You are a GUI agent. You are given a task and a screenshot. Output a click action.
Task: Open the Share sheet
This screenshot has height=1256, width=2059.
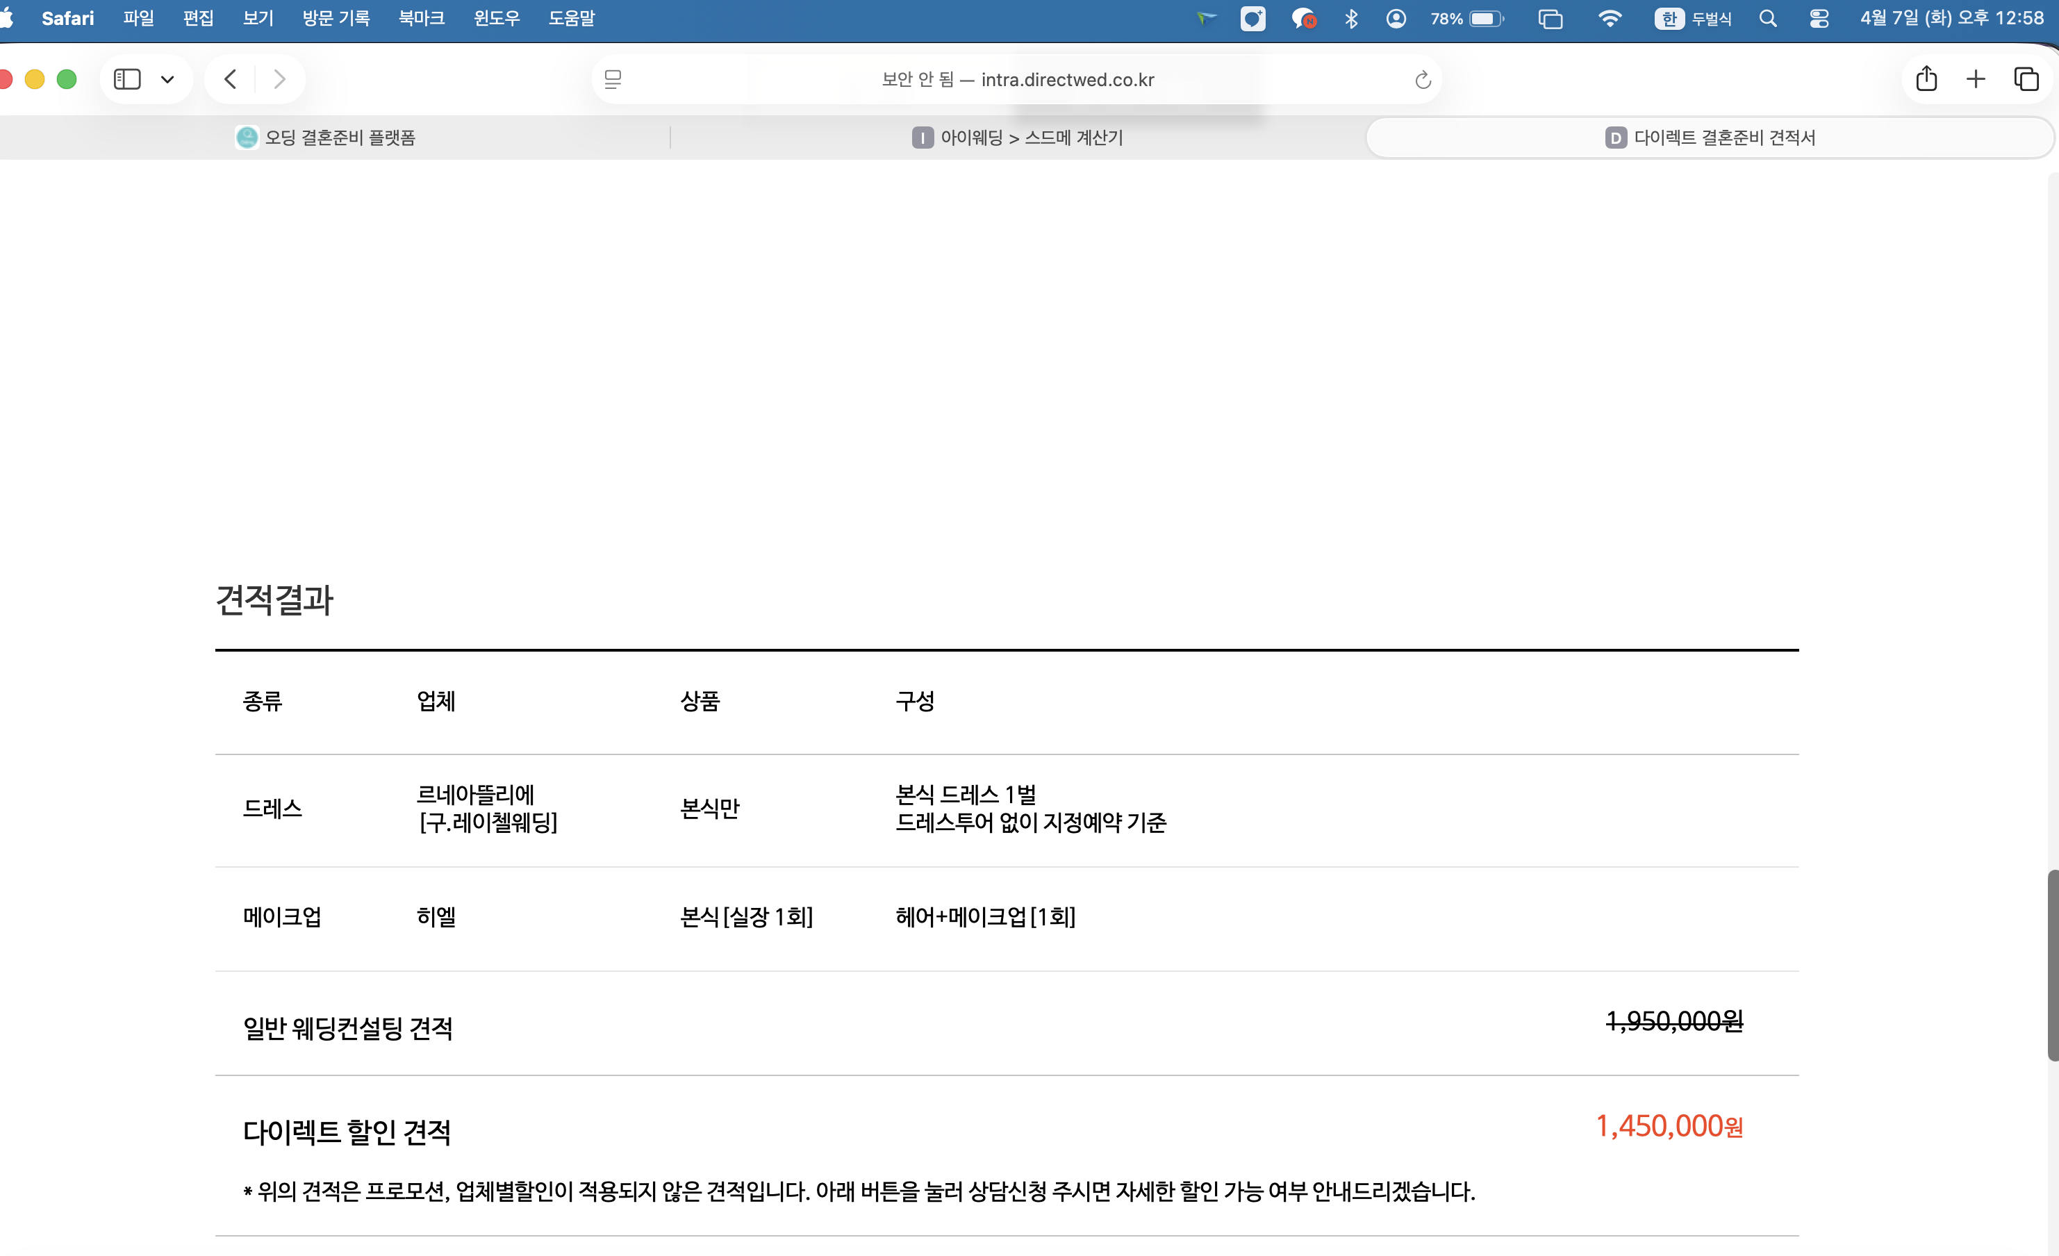click(x=1926, y=78)
